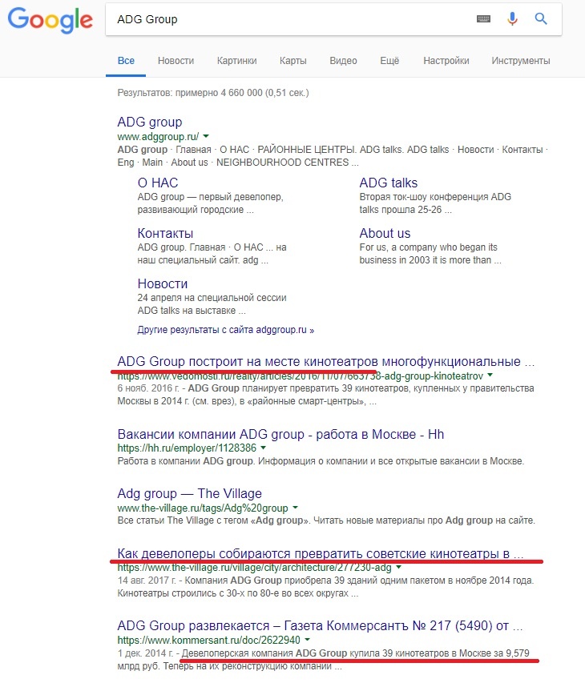Open the About us sitelink
The height and width of the screenshot is (687, 585).
tap(385, 233)
